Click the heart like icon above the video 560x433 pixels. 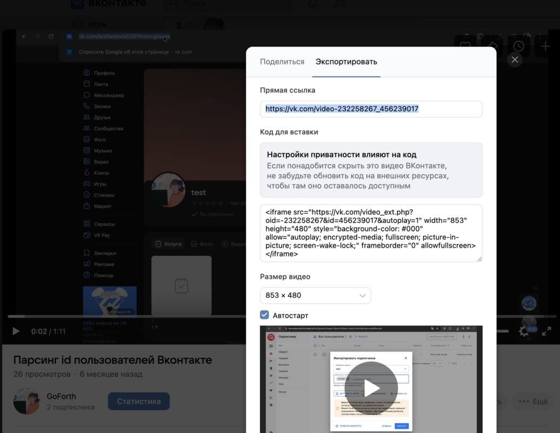[x=465, y=46]
